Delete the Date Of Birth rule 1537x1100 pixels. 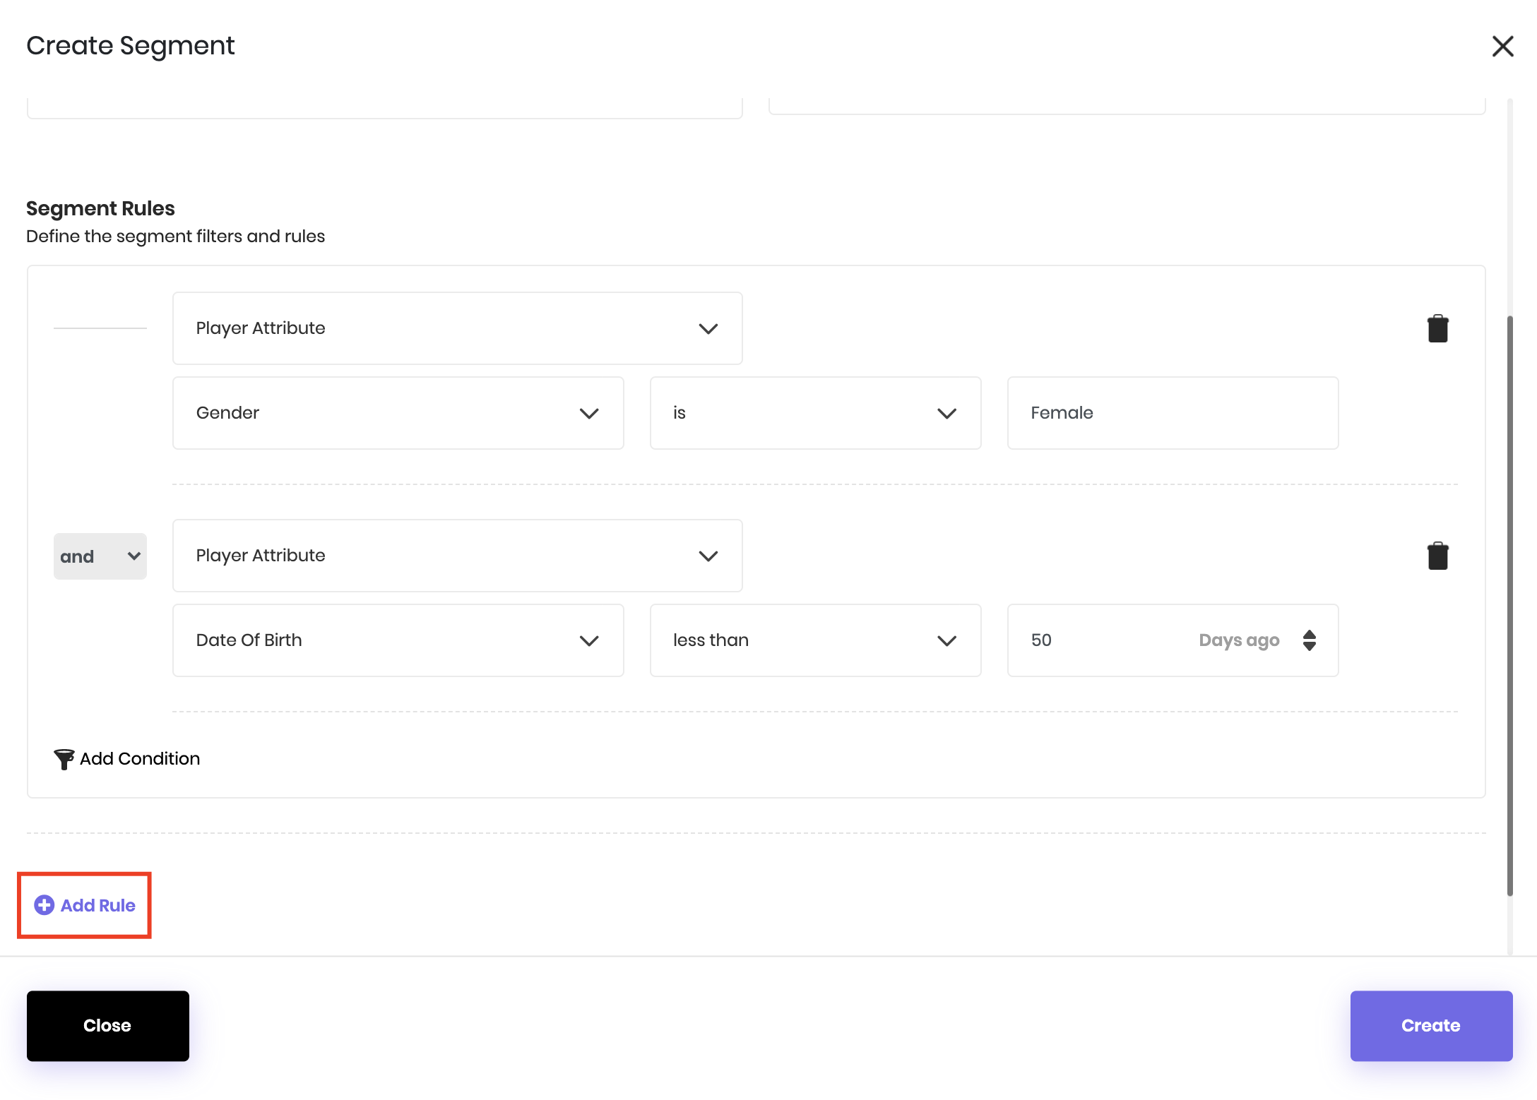coord(1437,556)
